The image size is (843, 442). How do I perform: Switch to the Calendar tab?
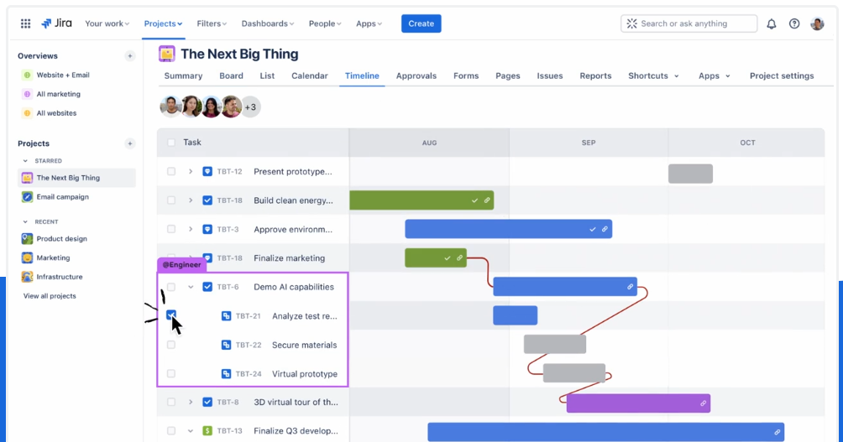[310, 75]
